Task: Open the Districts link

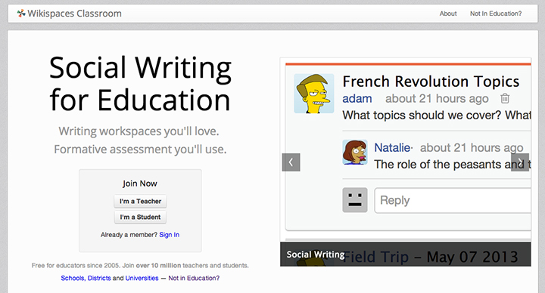Action: click(99, 278)
